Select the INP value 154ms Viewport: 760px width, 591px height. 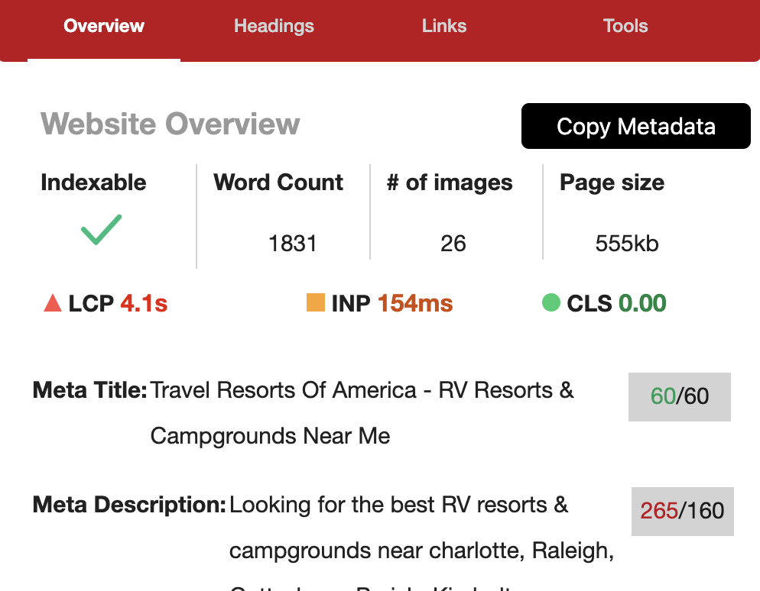pyautogui.click(x=415, y=303)
